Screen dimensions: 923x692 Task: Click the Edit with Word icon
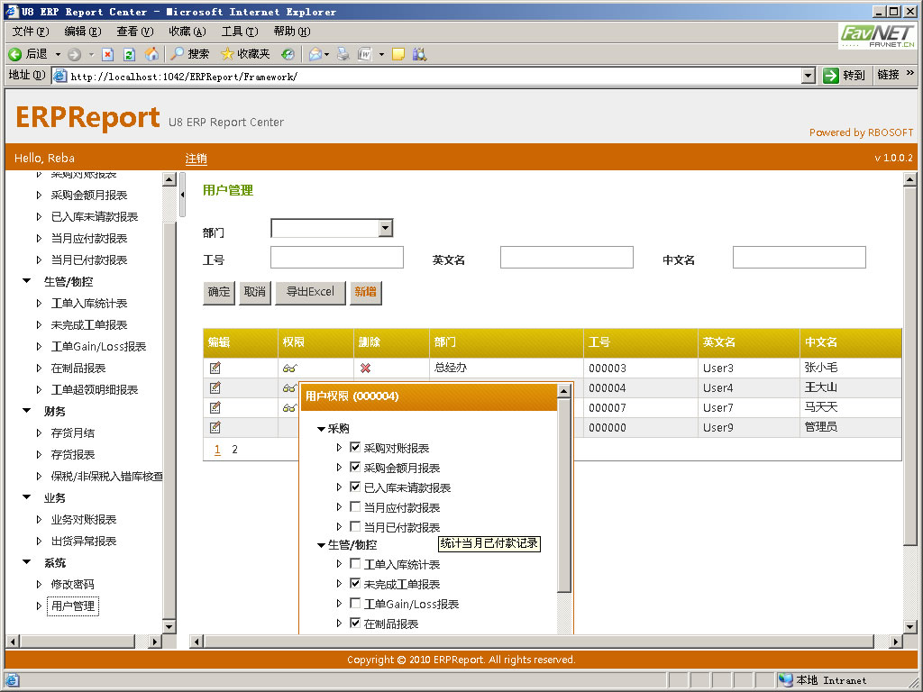tap(365, 54)
